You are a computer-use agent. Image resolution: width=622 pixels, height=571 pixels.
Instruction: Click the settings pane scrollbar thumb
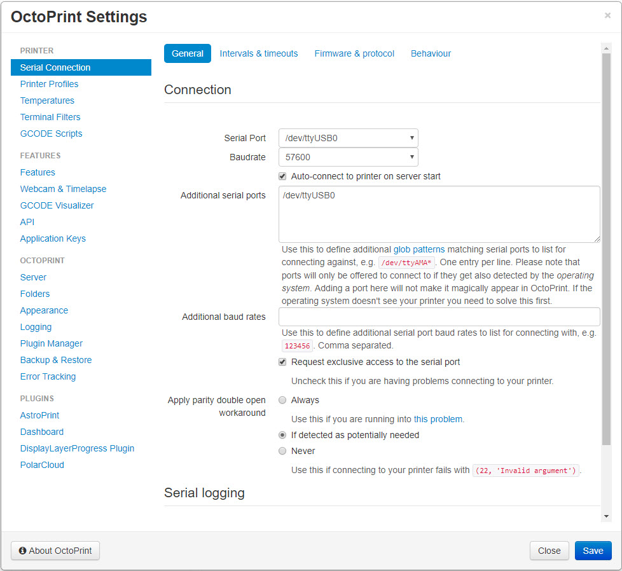[x=606, y=249]
